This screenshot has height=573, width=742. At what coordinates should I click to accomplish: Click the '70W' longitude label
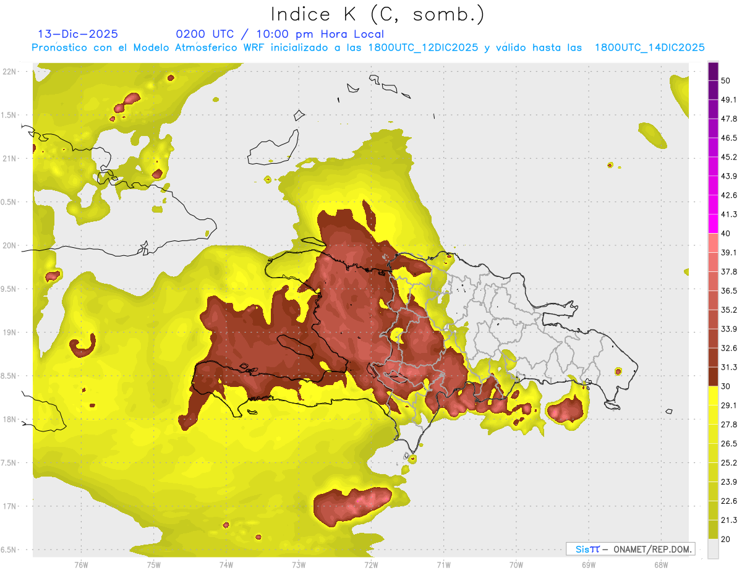(516, 565)
